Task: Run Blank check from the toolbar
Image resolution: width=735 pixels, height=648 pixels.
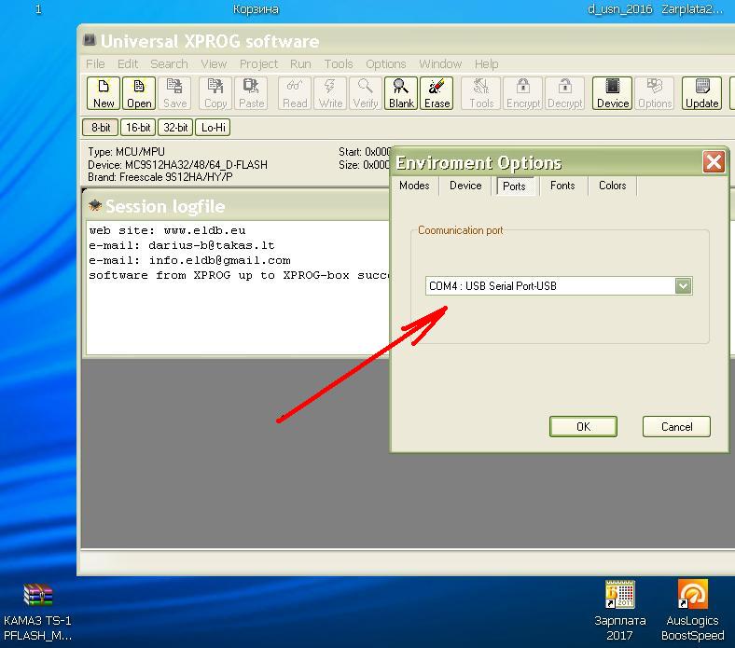Action: 401,93
